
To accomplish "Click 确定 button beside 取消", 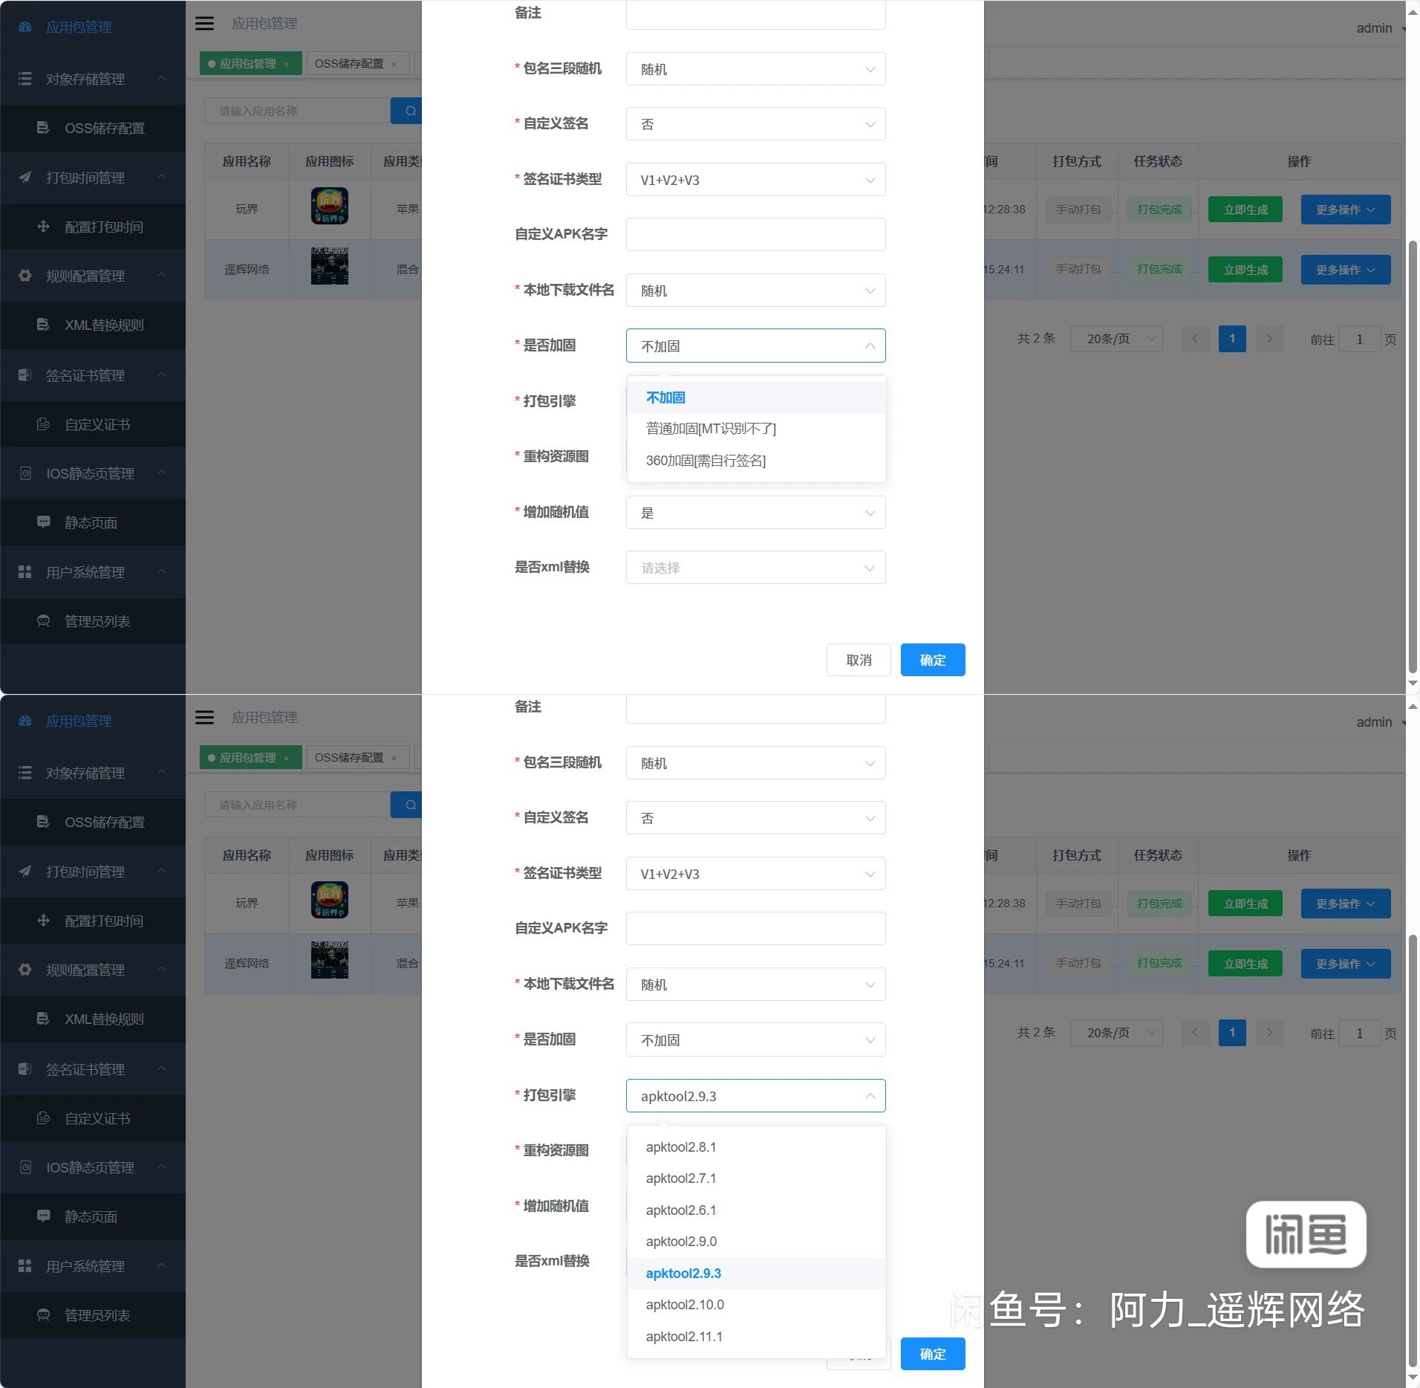I will pos(933,661).
